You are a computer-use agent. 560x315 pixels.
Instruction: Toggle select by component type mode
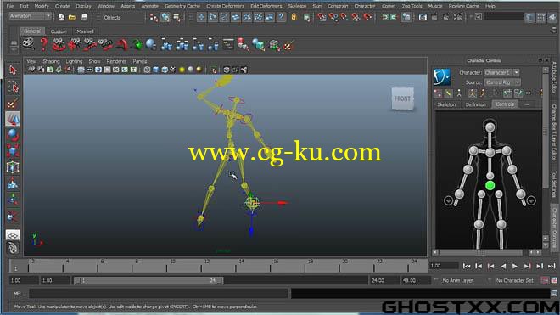[x=176, y=17]
